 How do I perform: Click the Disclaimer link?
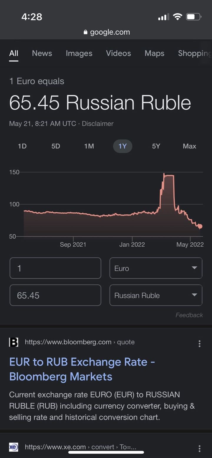pos(97,124)
